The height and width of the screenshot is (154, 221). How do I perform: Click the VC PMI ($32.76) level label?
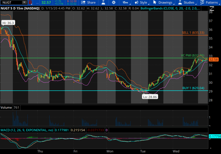click(x=193, y=55)
